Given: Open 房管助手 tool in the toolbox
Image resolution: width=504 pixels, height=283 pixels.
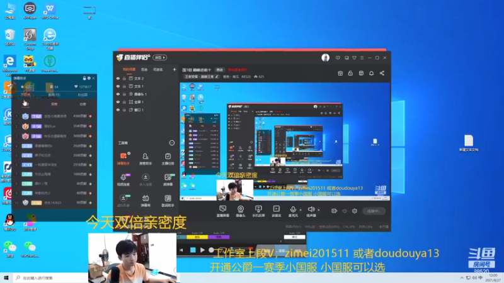Looking at the screenshot, I should coord(146,158).
